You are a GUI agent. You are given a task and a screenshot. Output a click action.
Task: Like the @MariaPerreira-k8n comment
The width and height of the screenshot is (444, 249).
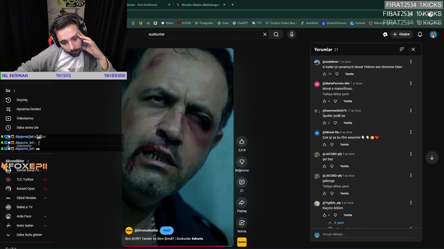click(x=325, y=101)
